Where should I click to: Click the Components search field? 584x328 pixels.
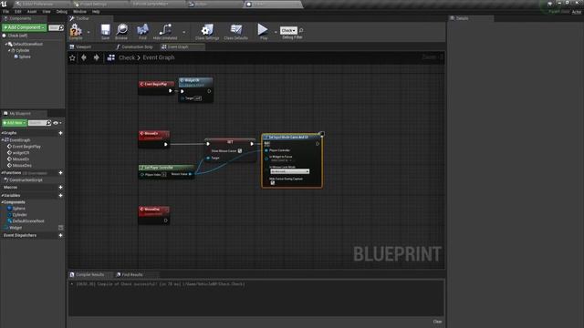click(57, 27)
